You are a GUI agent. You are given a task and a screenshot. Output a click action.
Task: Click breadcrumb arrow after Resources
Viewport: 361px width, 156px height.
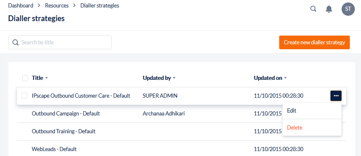click(x=74, y=5)
